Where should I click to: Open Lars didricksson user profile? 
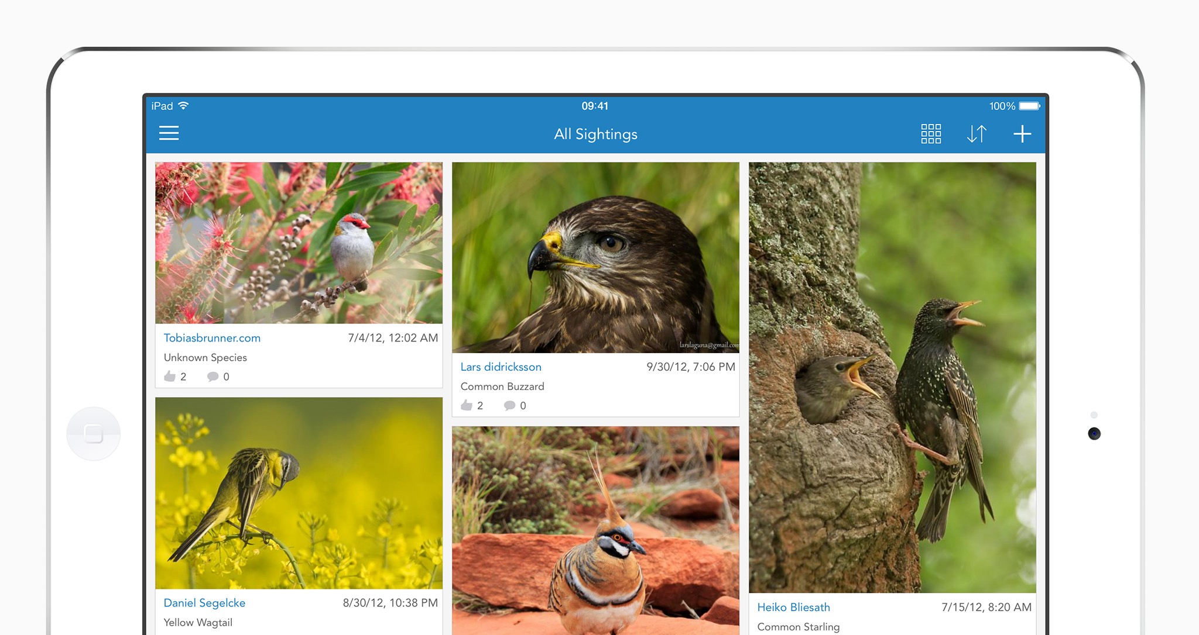coord(501,367)
